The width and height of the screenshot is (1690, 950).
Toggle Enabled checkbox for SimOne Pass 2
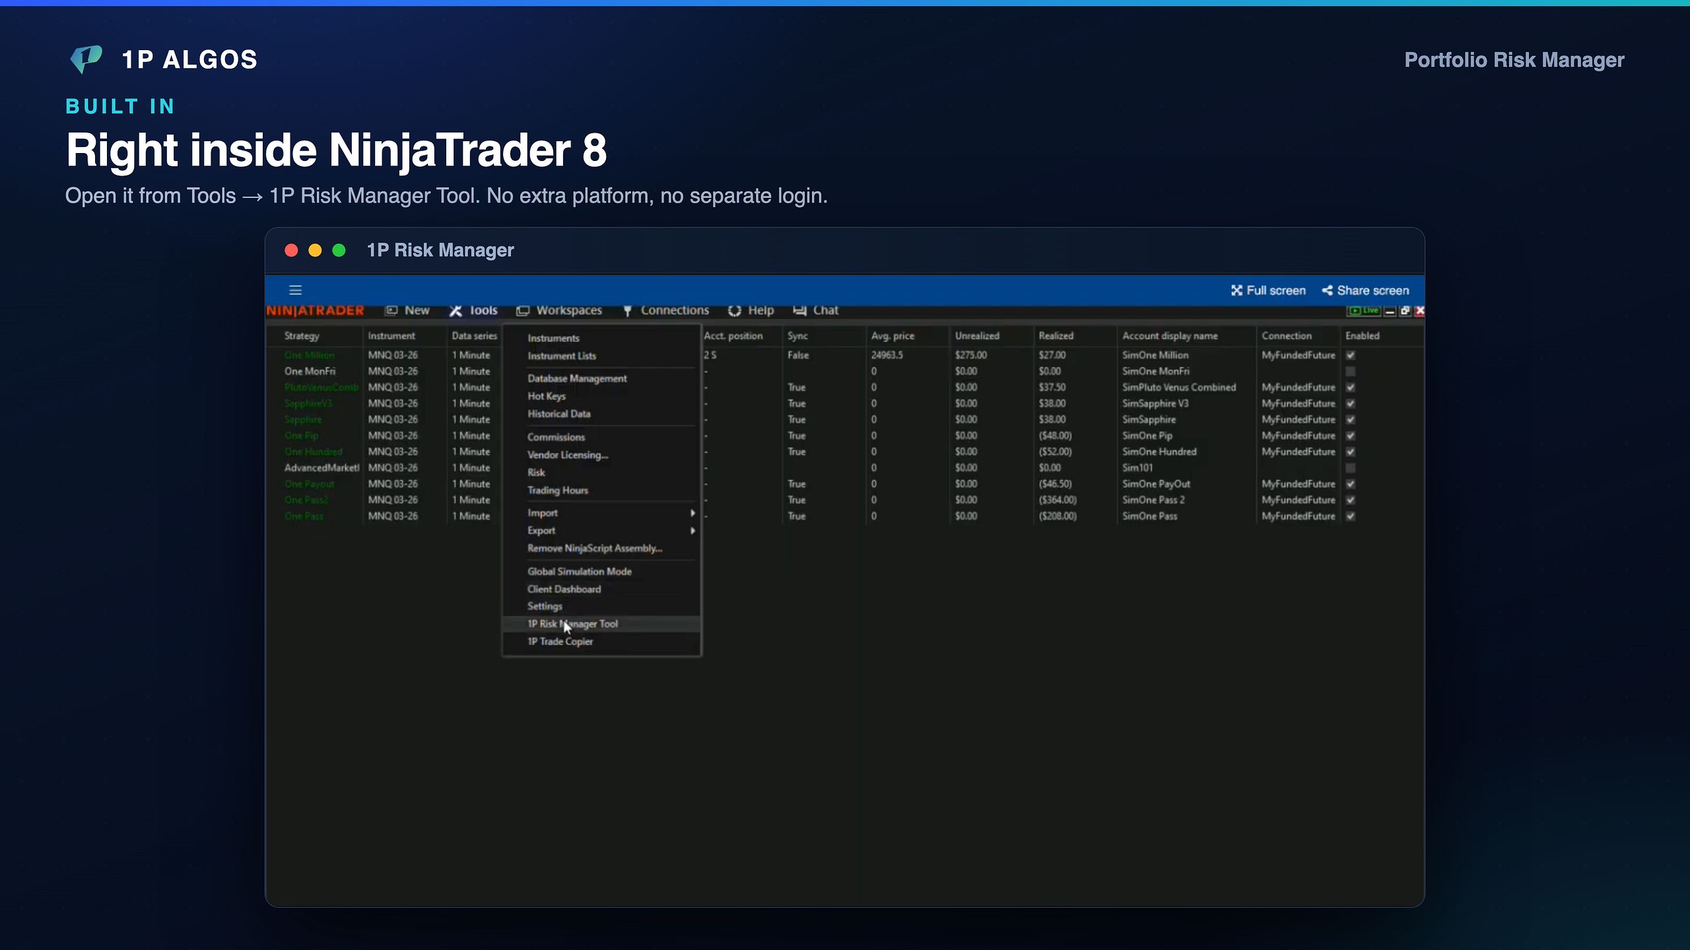coord(1351,500)
